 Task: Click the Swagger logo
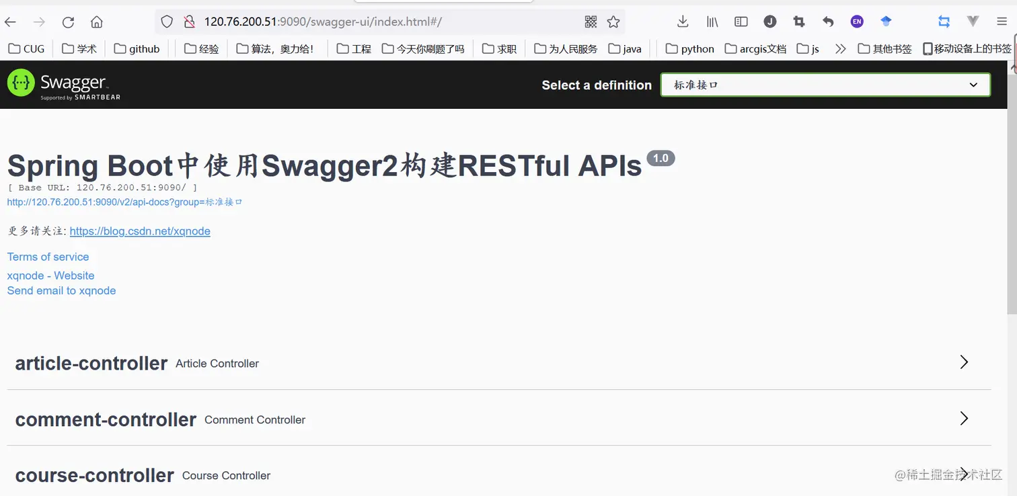[64, 85]
